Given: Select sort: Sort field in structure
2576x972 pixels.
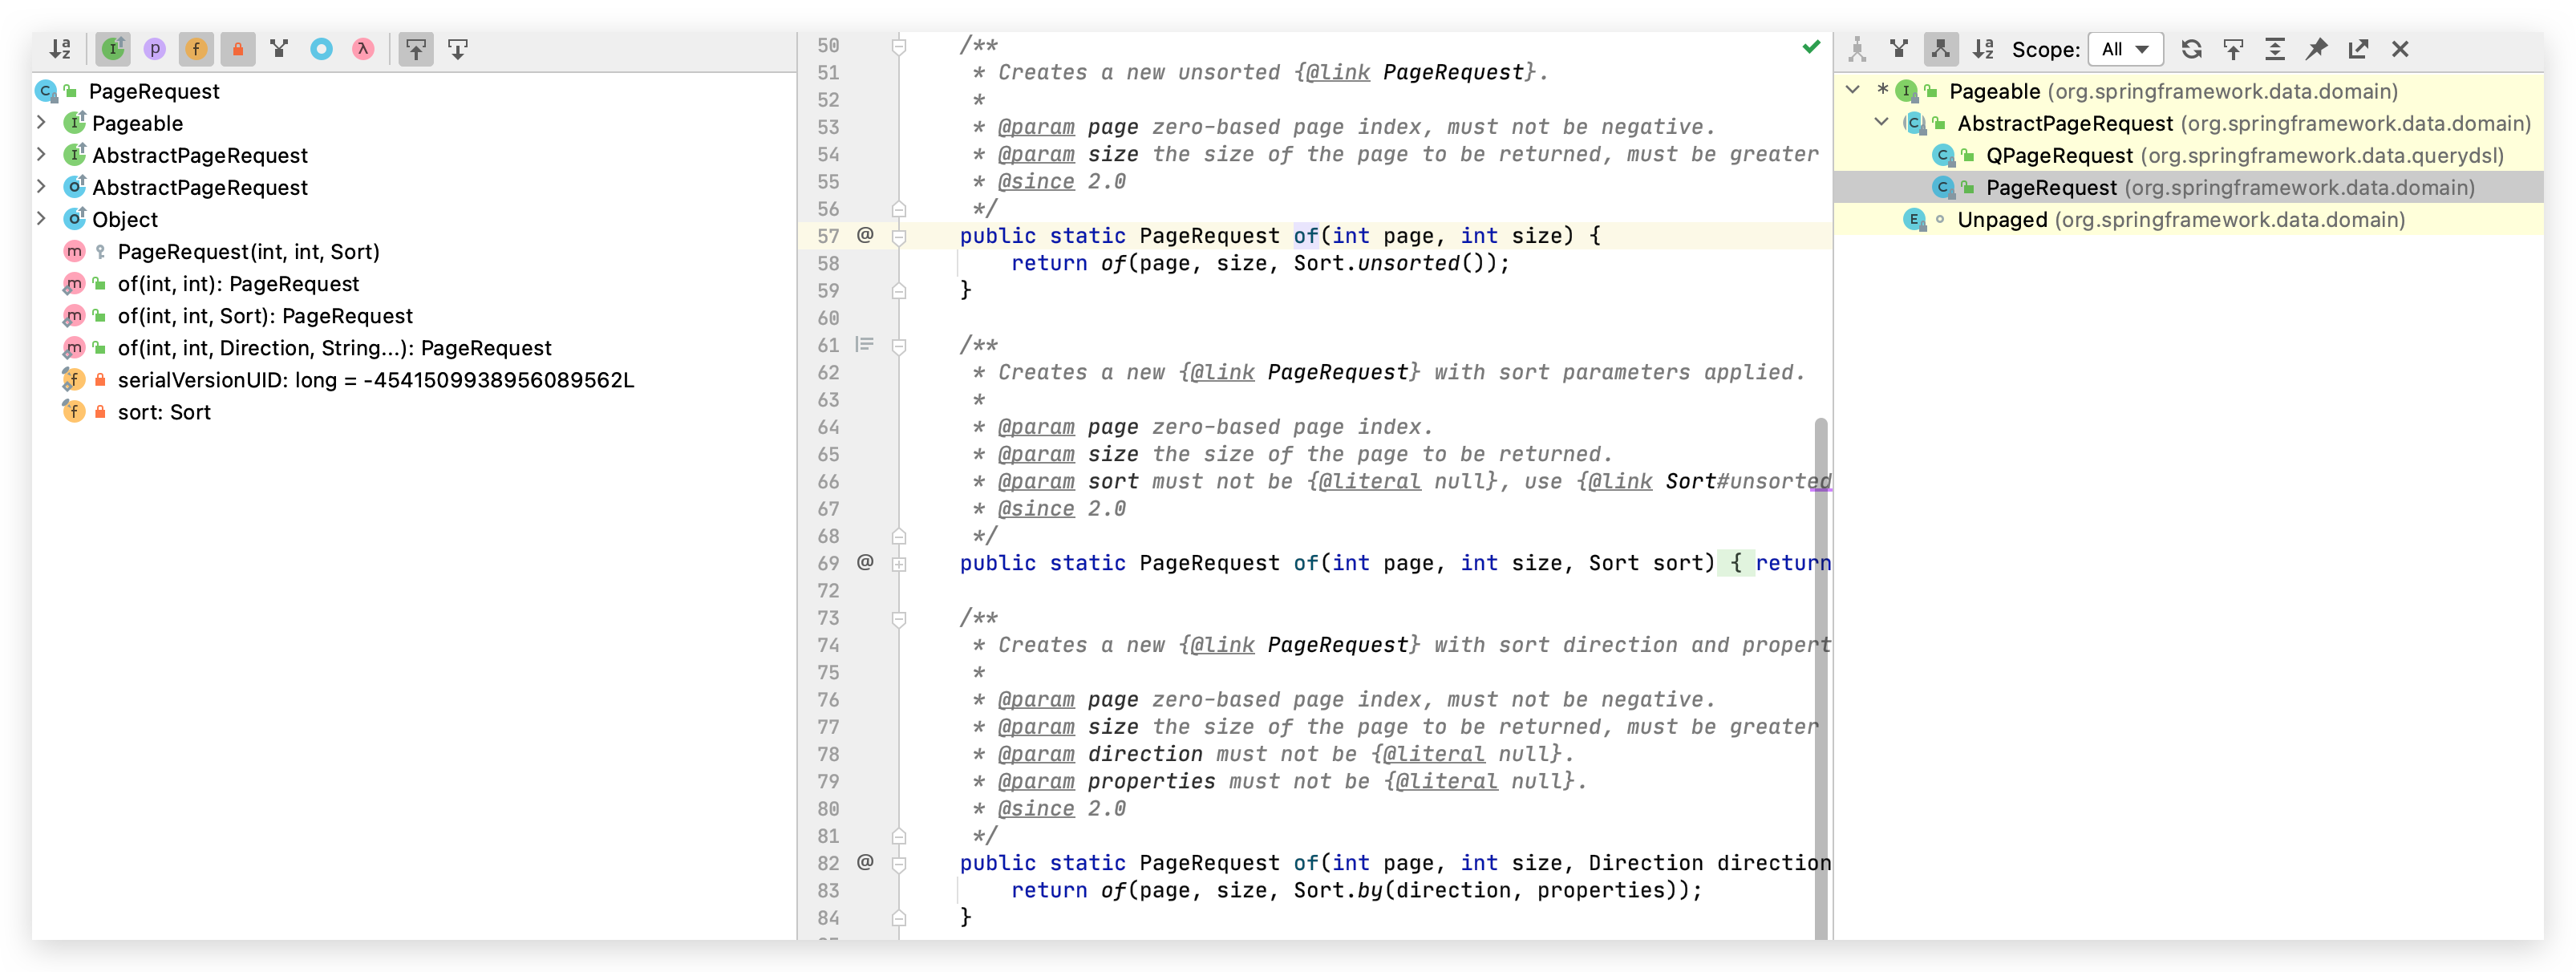Looking at the screenshot, I should pyautogui.click(x=164, y=412).
